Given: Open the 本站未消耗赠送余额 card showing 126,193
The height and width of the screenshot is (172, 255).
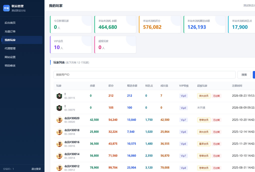Looking at the screenshot, I should [204, 24].
